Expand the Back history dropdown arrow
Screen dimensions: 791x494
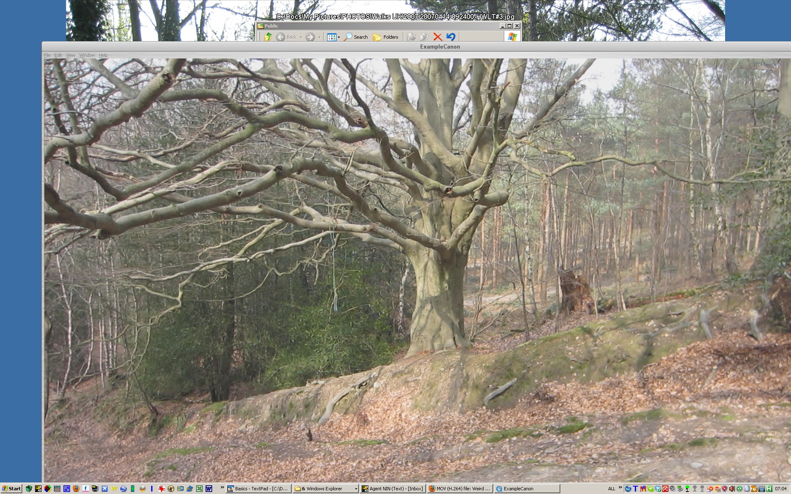pyautogui.click(x=301, y=37)
